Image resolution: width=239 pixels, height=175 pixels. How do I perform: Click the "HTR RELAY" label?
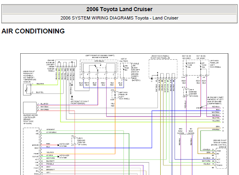pyautogui.click(x=99, y=61)
